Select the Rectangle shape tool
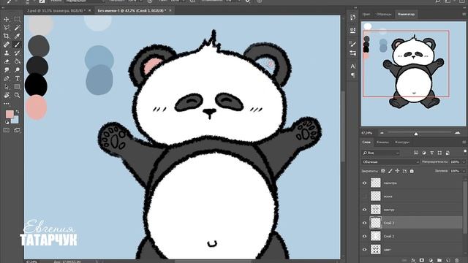 (x=17, y=87)
